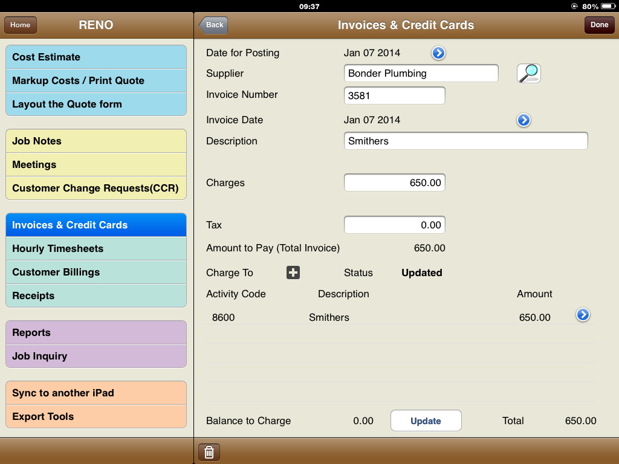The width and height of the screenshot is (619, 464).
Task: Expand the 8600 Smithers charge line arrow
Action: point(583,315)
